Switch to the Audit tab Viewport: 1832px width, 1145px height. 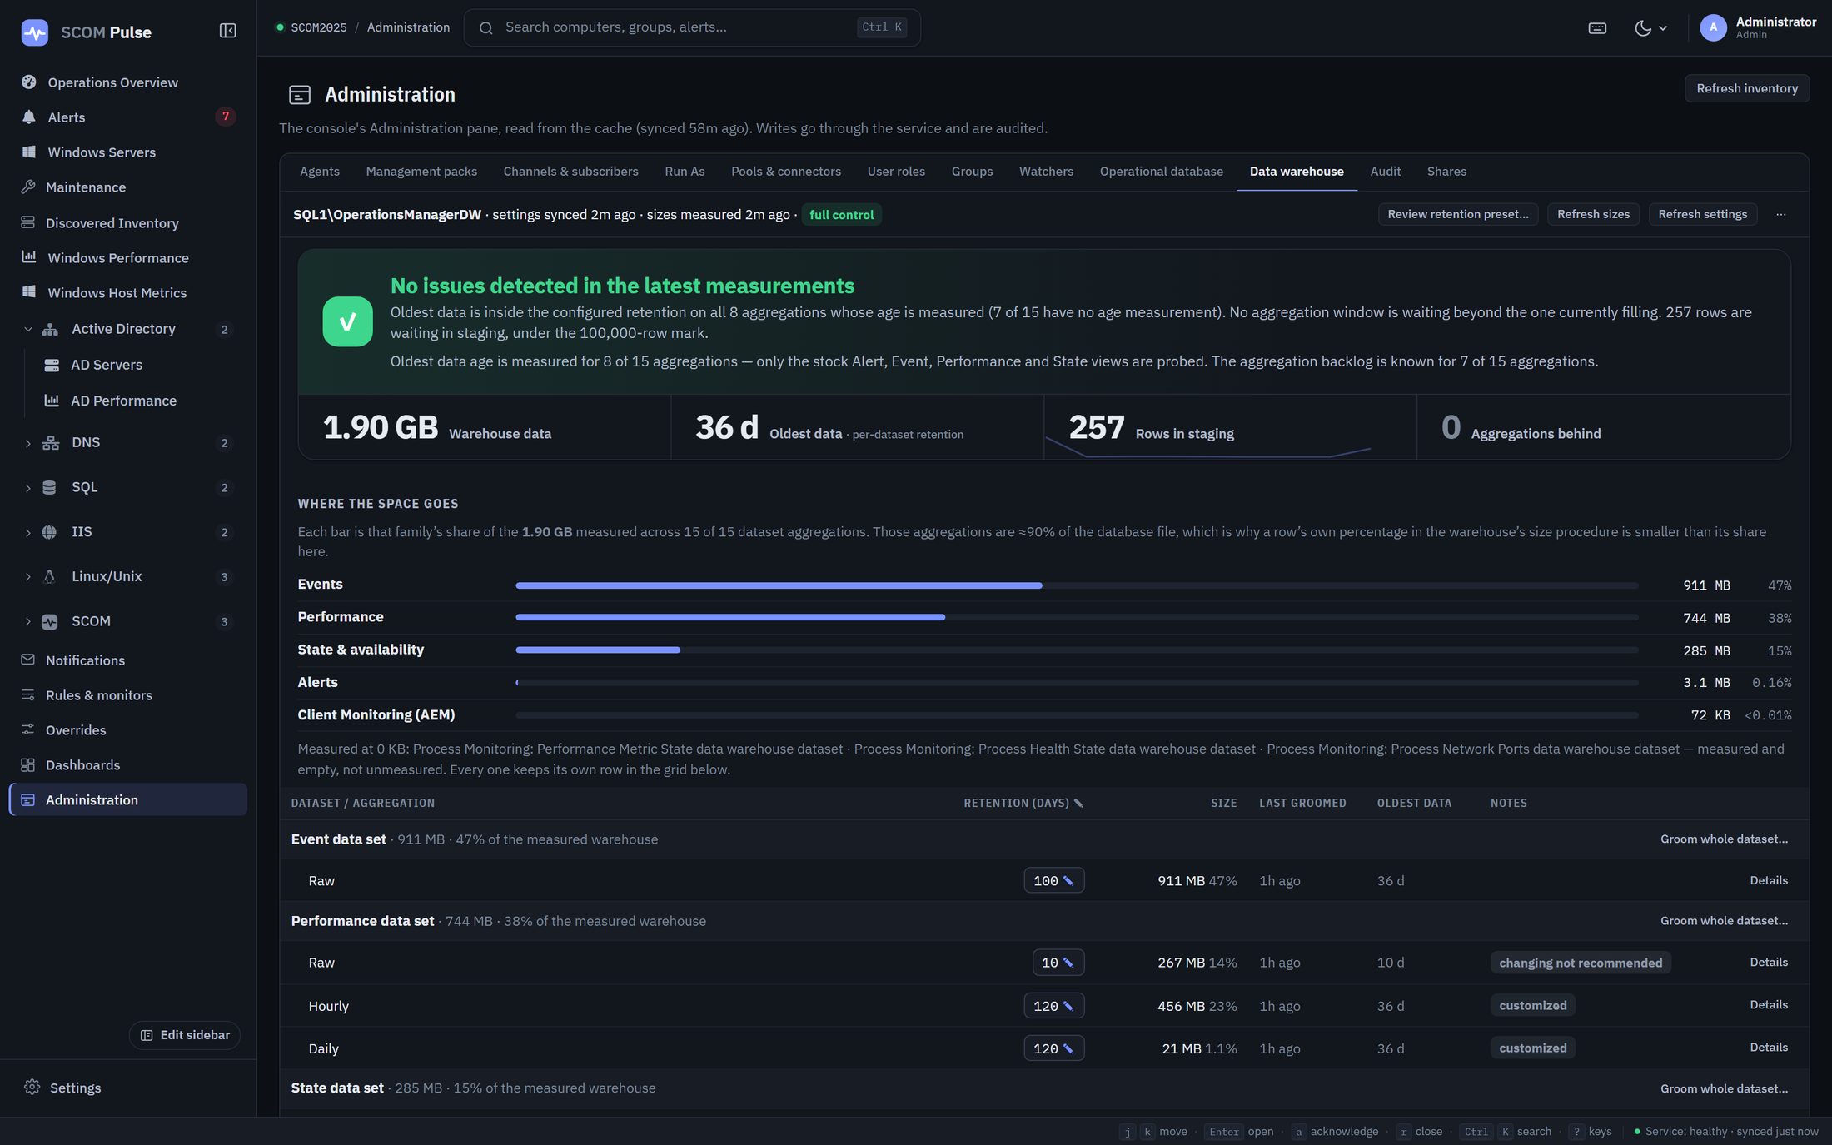(1385, 172)
